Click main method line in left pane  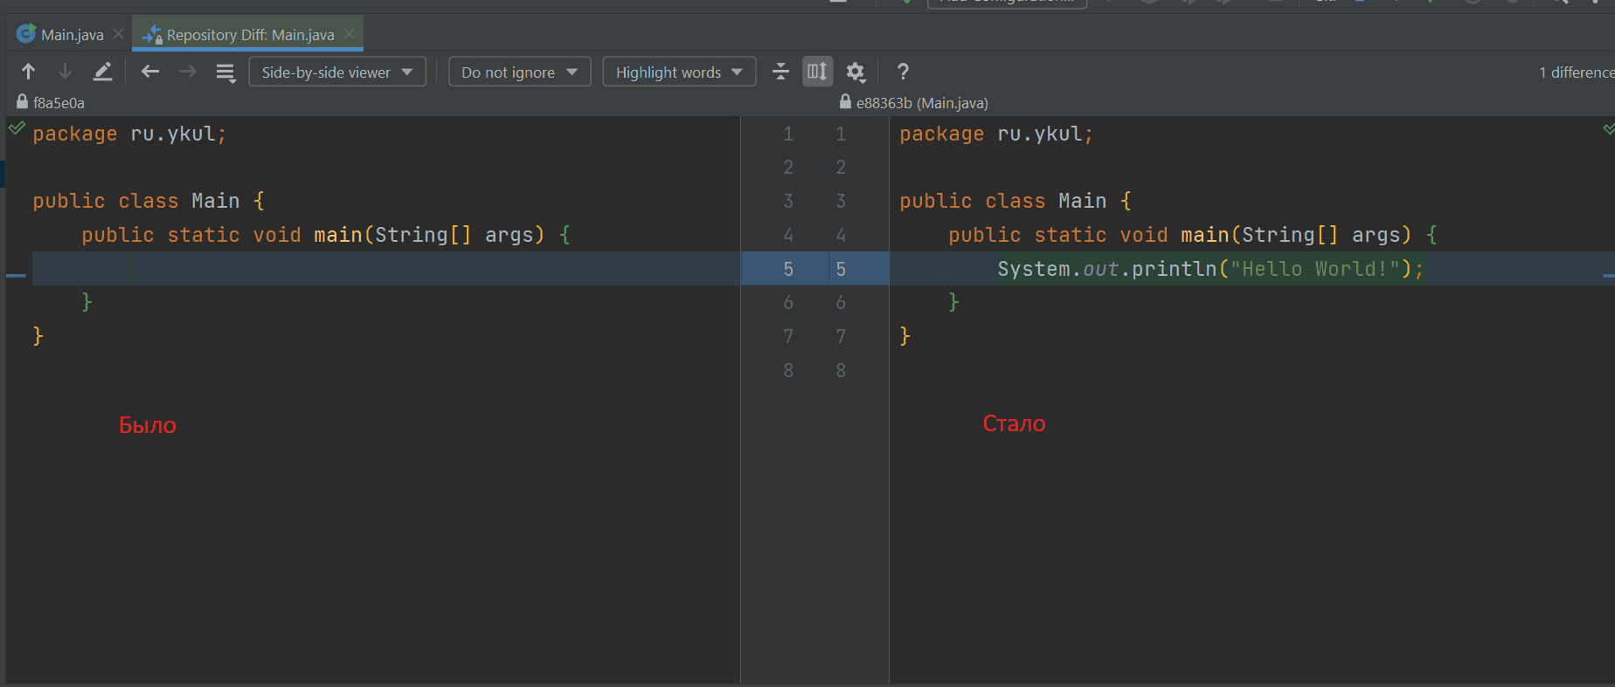(x=326, y=235)
